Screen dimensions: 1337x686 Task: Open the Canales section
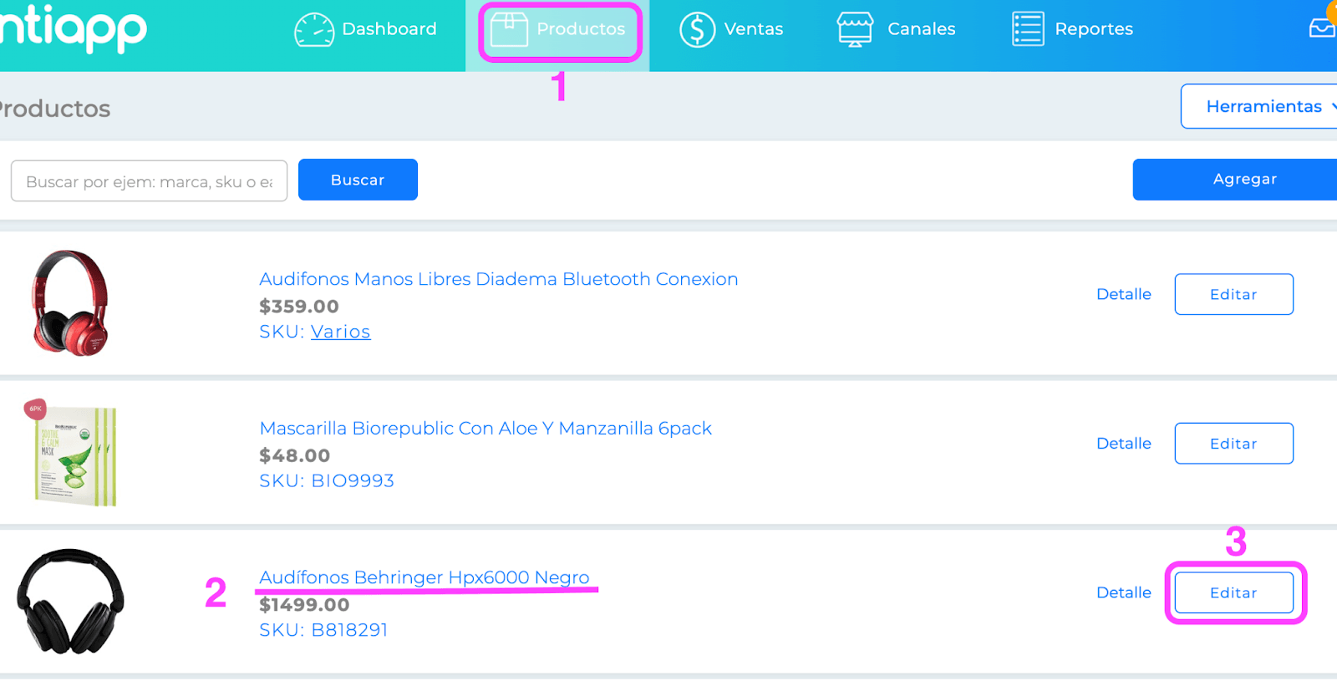896,29
